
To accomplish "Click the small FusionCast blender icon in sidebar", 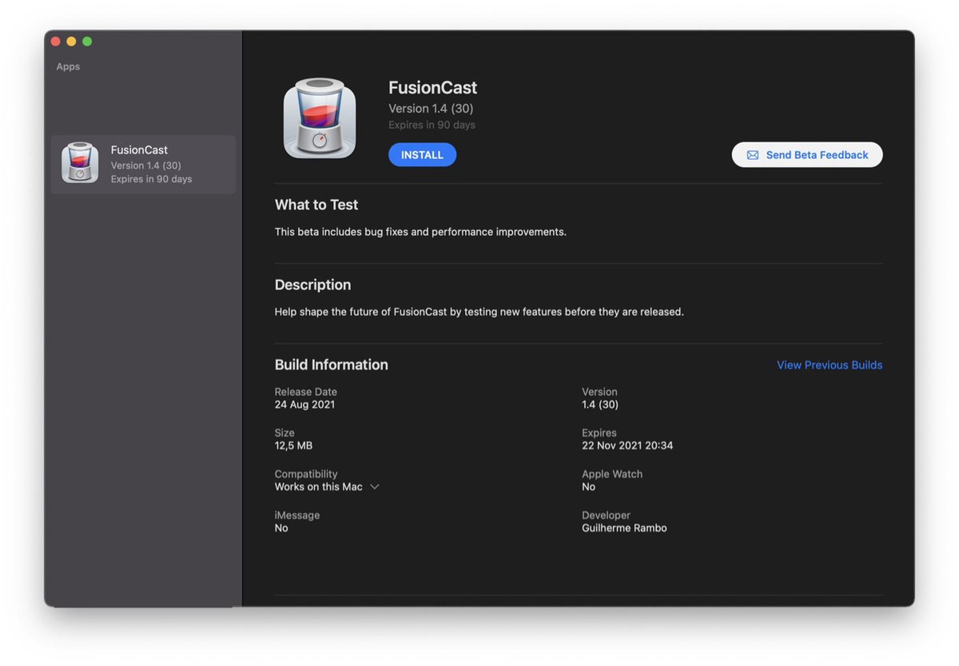I will [80, 163].
